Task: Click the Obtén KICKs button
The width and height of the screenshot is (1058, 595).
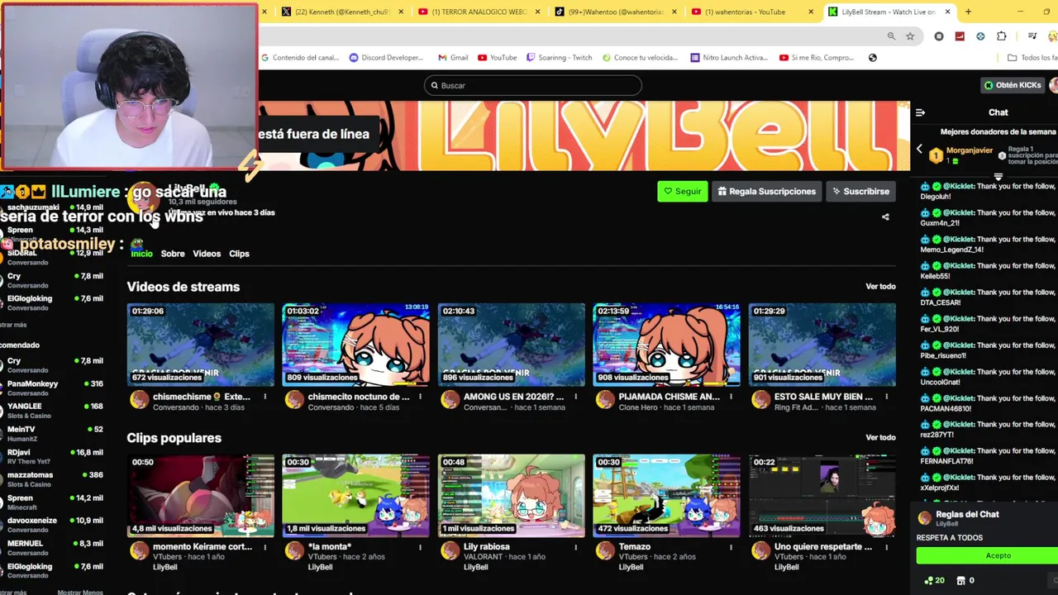Action: (1013, 85)
